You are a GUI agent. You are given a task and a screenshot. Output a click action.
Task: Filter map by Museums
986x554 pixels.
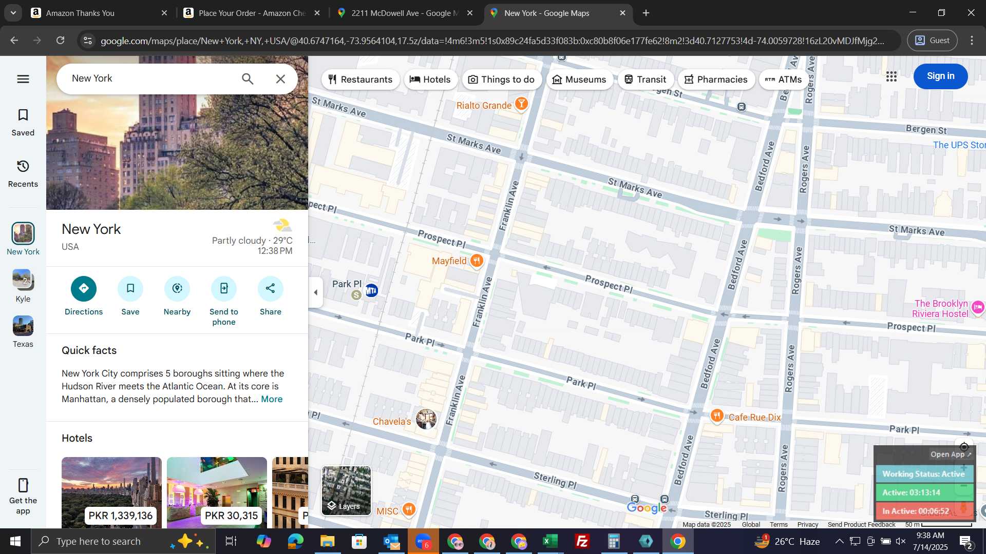coord(579,80)
